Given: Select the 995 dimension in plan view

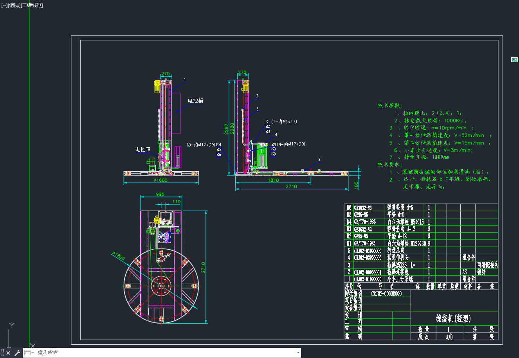Looking at the screenshot, I should 160,194.
